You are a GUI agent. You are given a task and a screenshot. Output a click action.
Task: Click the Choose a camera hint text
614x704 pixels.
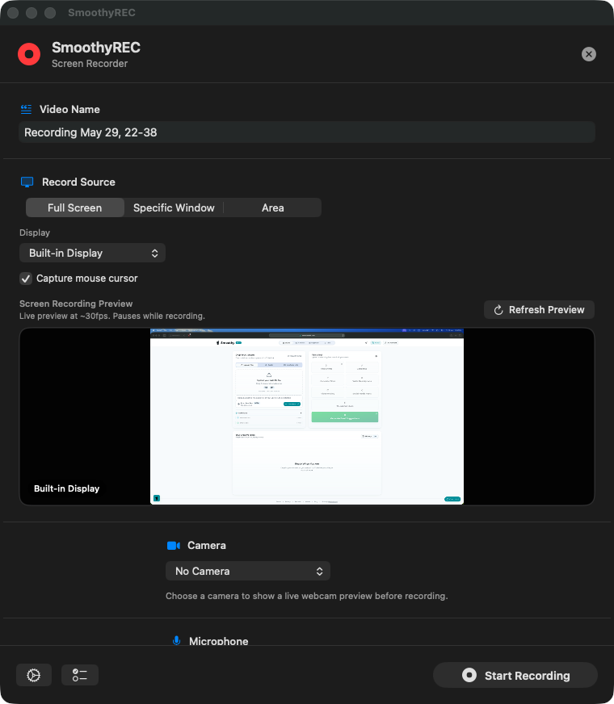tap(307, 596)
